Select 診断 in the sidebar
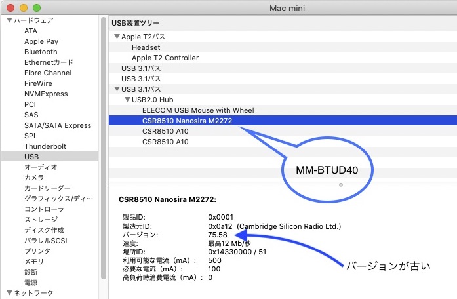Image resolution: width=457 pixels, height=299 pixels. tap(31, 272)
